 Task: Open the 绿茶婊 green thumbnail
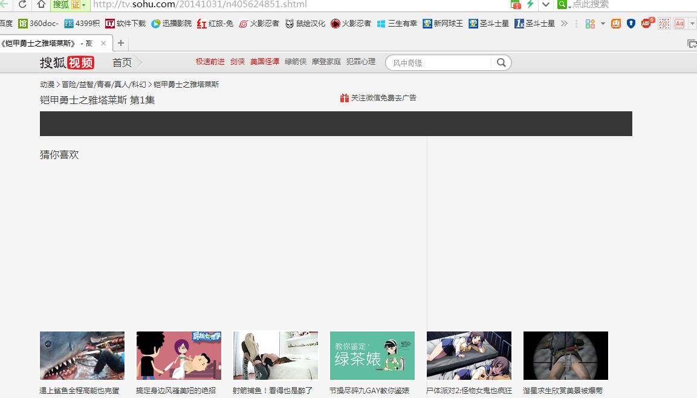click(372, 355)
